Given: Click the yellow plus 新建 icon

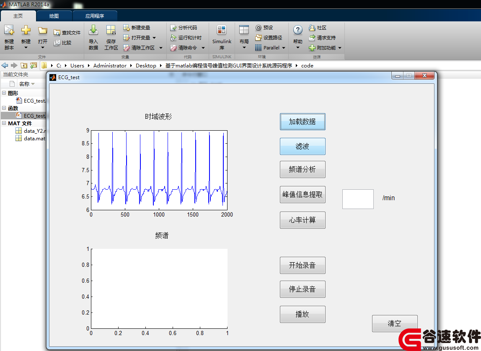Looking at the screenshot, I should (x=26, y=30).
